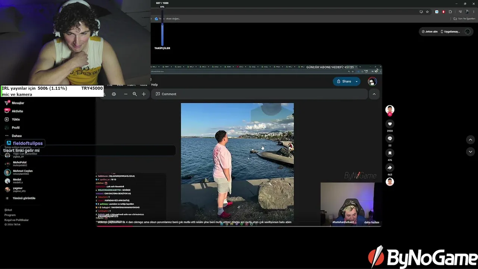This screenshot has width=478, height=269.
Task: Open the elvan doğan bookmark
Action: click(x=167, y=19)
